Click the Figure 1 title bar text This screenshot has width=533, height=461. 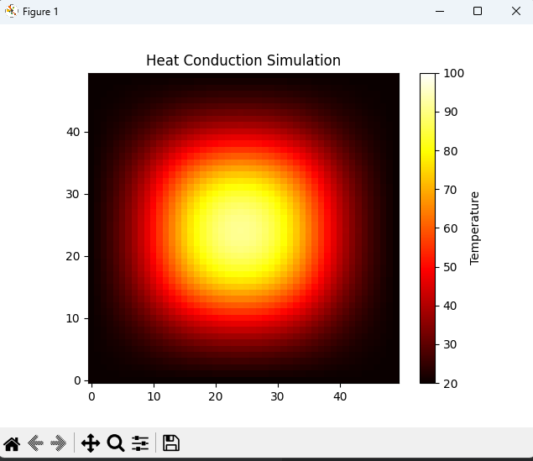click(x=40, y=12)
